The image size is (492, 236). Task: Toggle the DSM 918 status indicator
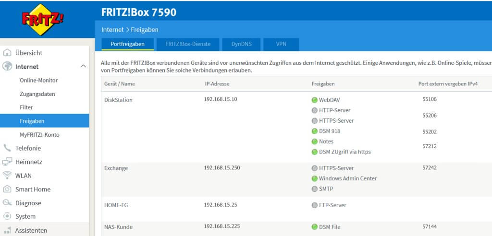[x=314, y=131]
